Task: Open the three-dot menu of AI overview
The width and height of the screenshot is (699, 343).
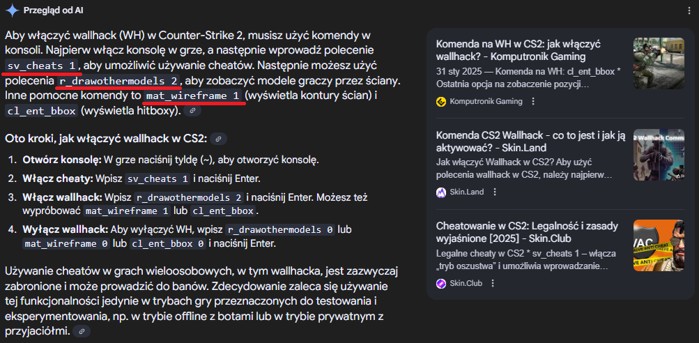Action: click(690, 10)
